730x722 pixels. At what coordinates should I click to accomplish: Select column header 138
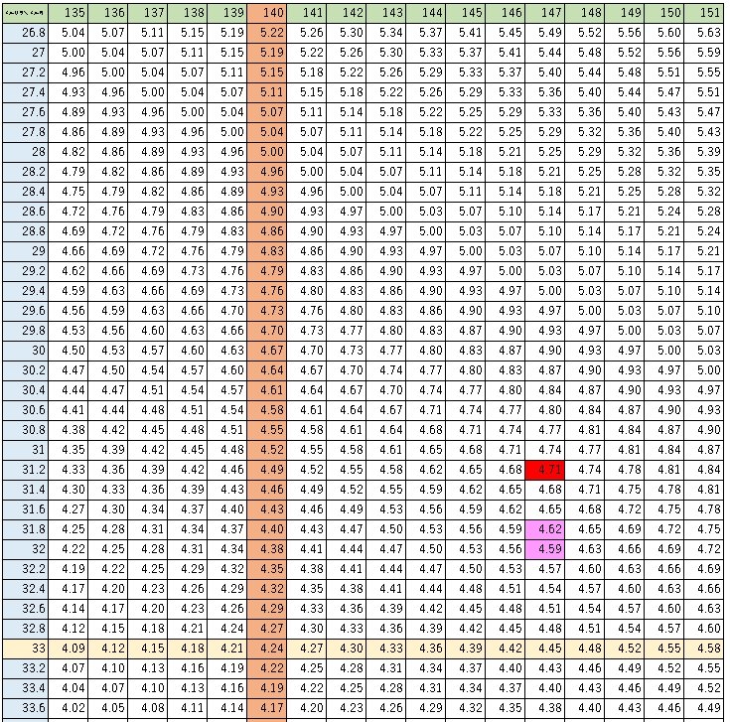click(187, 13)
